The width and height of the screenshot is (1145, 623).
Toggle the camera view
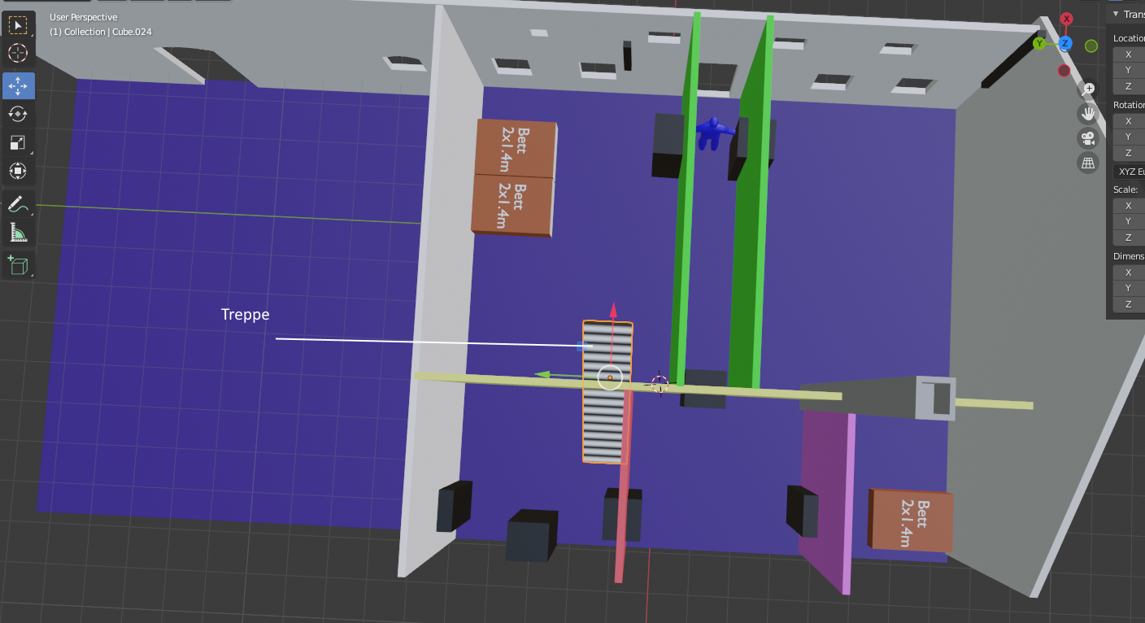pyautogui.click(x=1088, y=137)
